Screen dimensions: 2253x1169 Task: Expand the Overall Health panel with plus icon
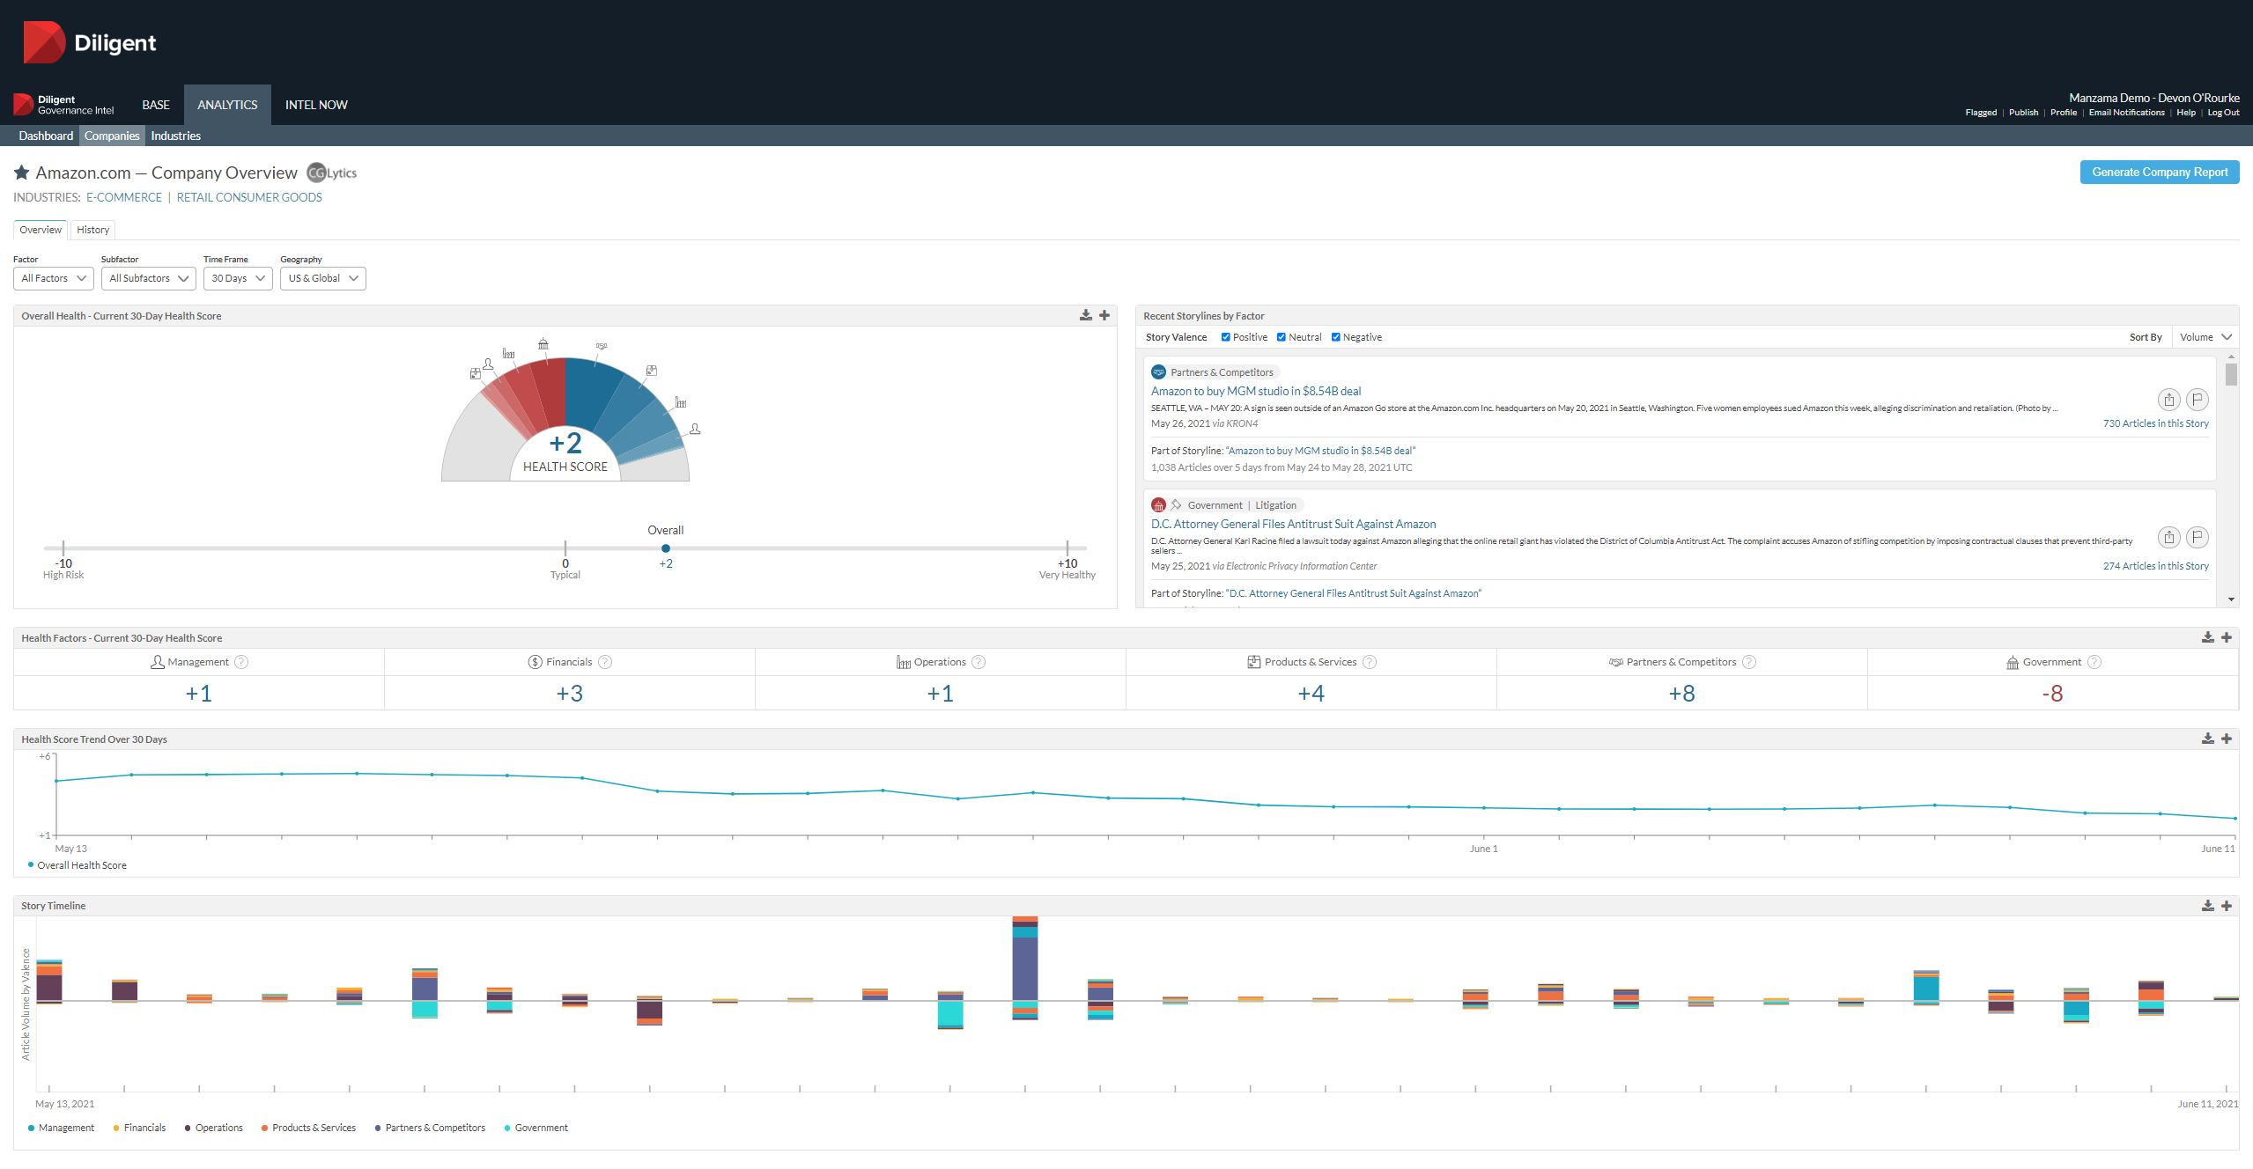pos(1104,315)
